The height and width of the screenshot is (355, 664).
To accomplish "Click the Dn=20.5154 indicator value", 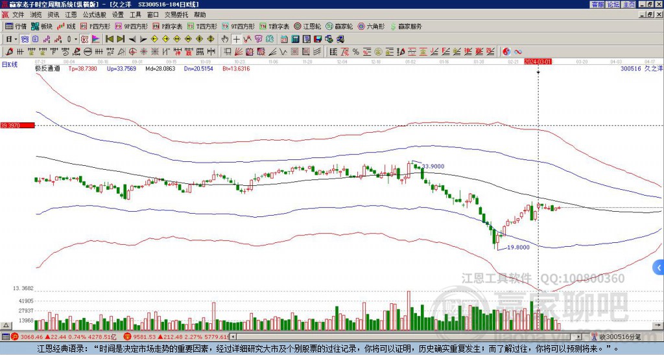I will (198, 68).
